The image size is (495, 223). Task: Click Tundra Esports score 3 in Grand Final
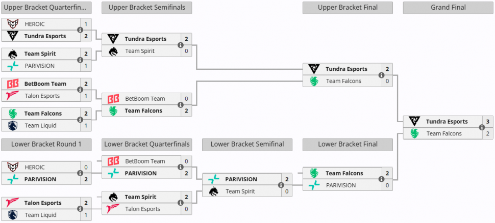488,122
